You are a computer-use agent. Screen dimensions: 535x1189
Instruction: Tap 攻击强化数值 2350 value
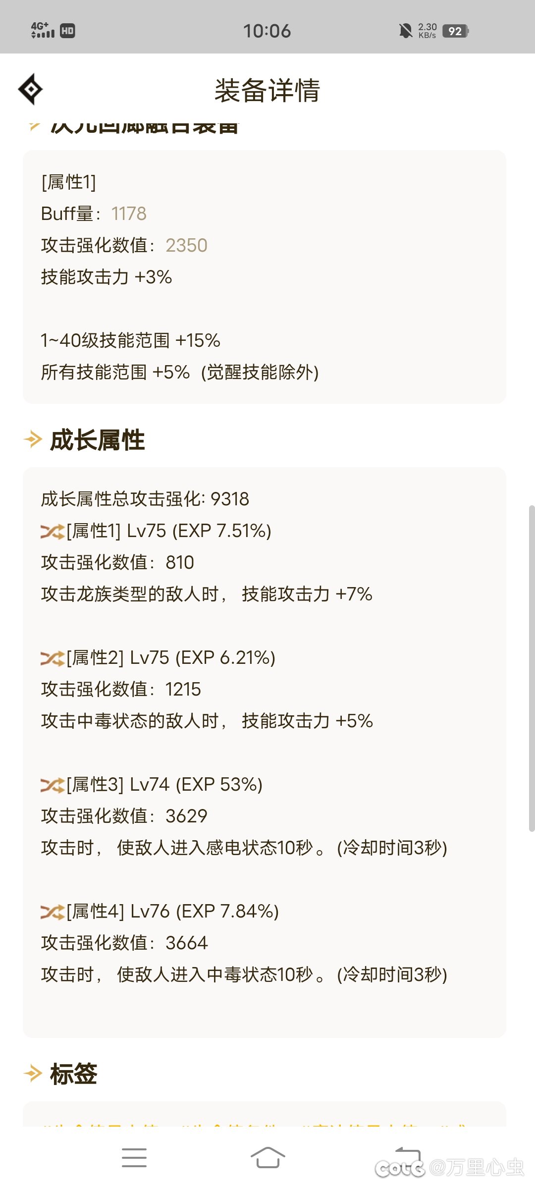(186, 246)
